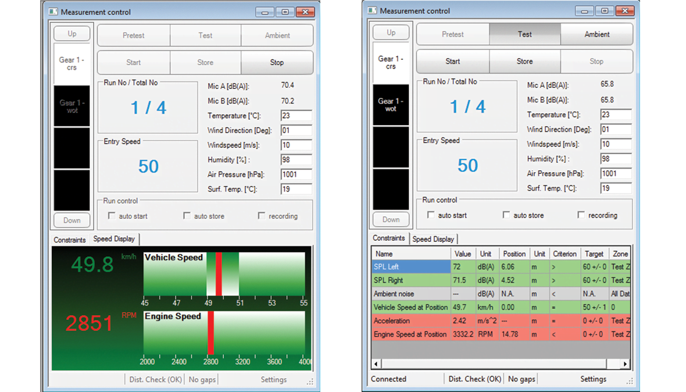Click Wind Direction input field in left window

[x=296, y=130]
